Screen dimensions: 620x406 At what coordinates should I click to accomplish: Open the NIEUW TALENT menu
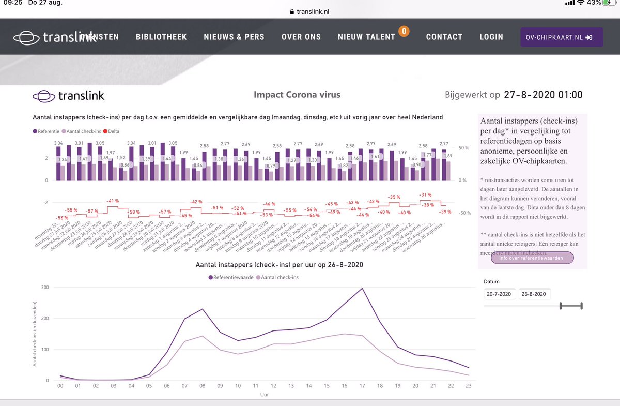tap(366, 37)
